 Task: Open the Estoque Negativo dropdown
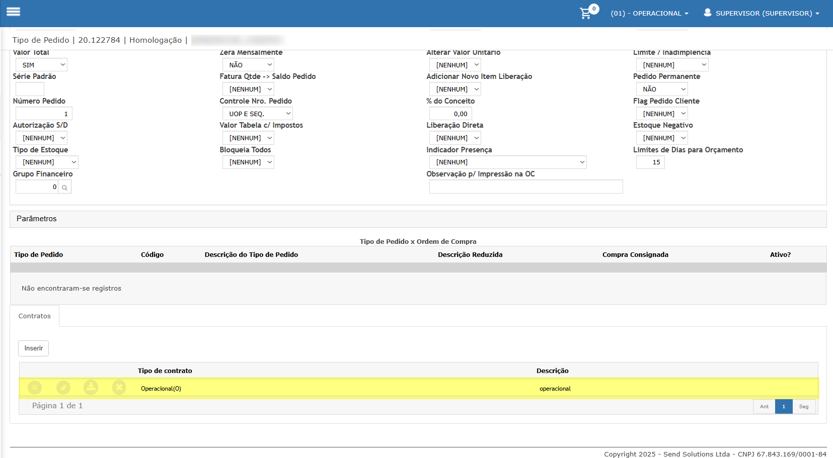click(662, 138)
